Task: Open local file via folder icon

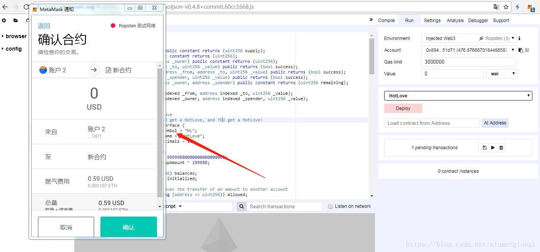Action: 16,21
